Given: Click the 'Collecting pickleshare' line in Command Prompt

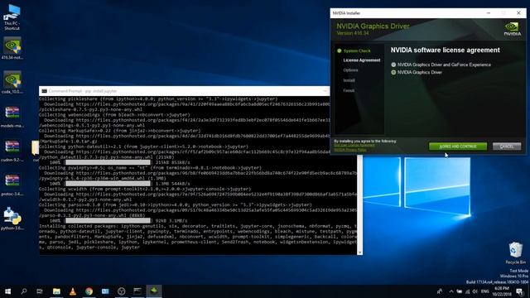Looking at the screenshot, I should point(158,99).
